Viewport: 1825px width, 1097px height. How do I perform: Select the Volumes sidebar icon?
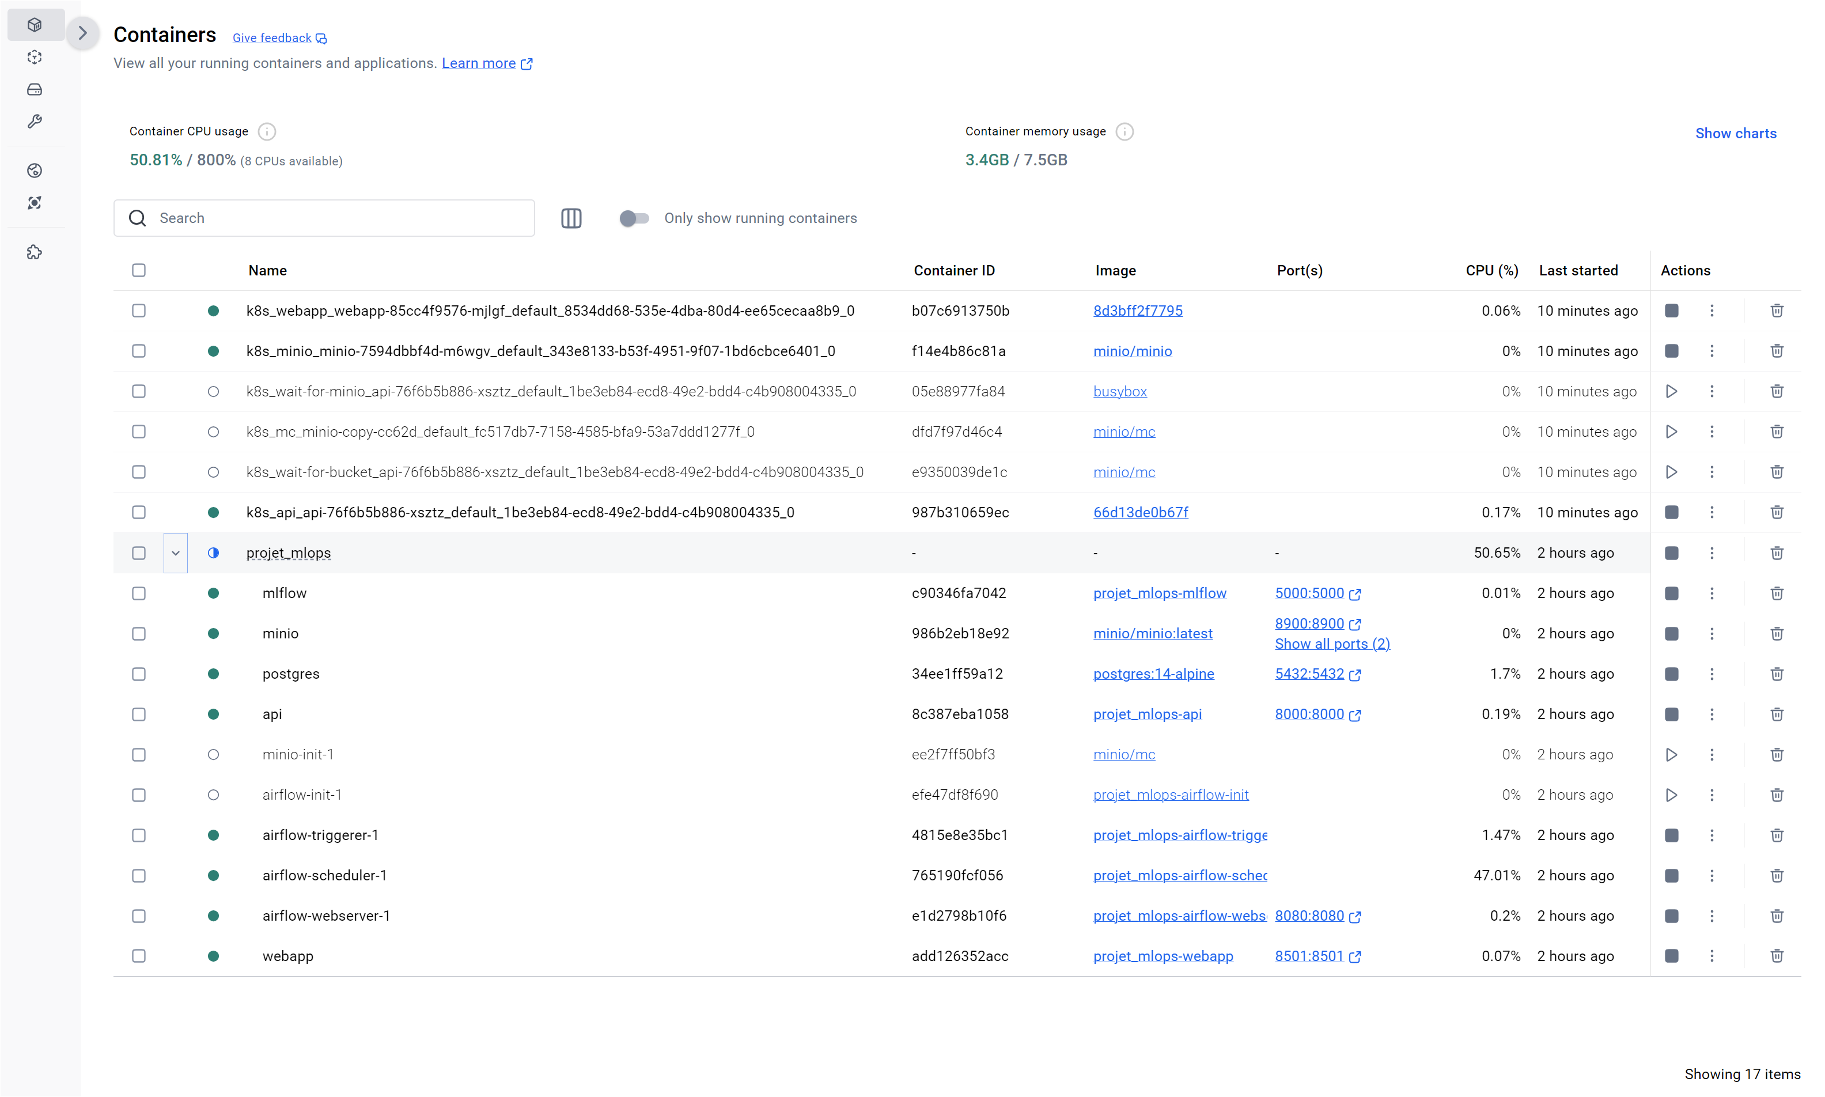[35, 89]
